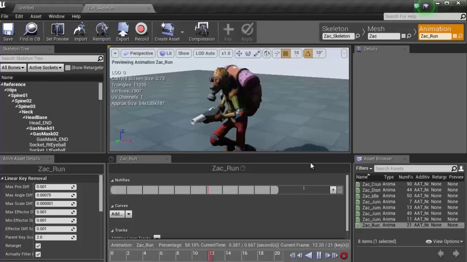Image resolution: width=467 pixels, height=262 pixels.
Task: Click Add button under Curves
Action: coord(117,214)
